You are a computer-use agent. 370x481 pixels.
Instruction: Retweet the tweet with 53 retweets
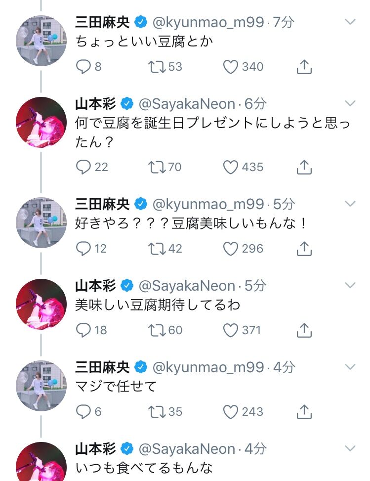pos(158,67)
